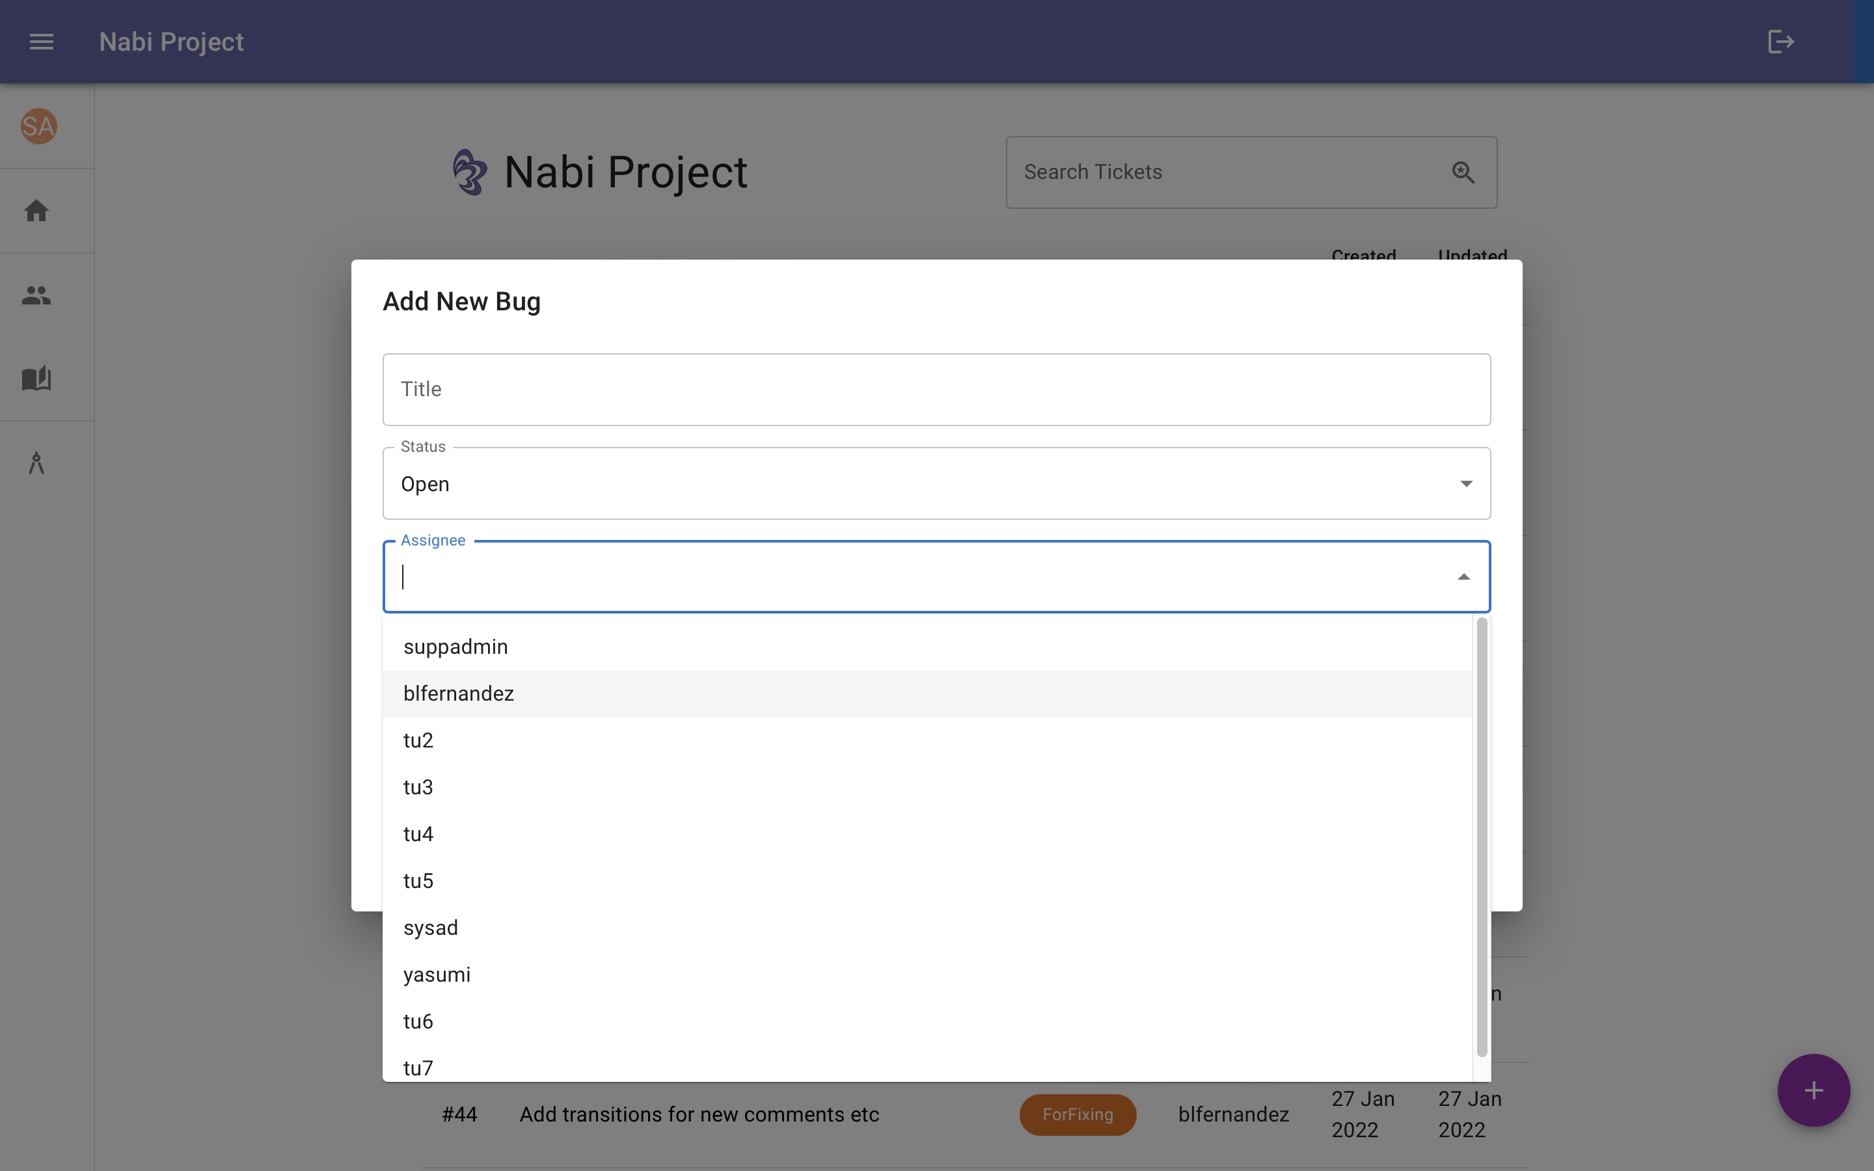Select the Home icon in the sidebar

tap(36, 211)
